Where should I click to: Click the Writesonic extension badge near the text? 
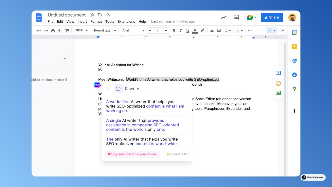(x=97, y=85)
